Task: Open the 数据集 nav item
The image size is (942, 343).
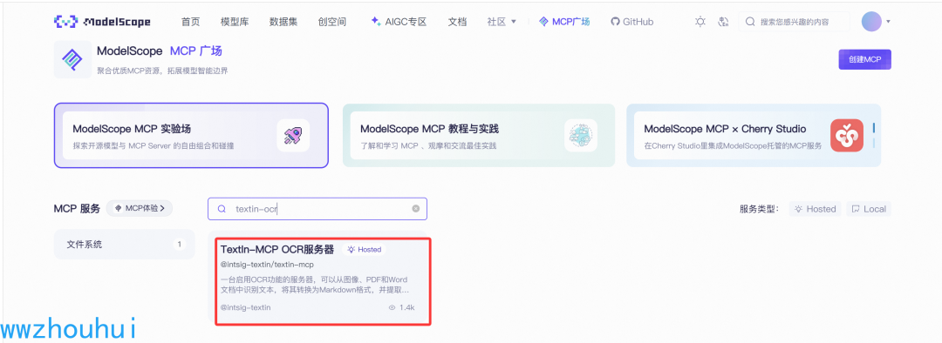Action: pyautogui.click(x=283, y=22)
